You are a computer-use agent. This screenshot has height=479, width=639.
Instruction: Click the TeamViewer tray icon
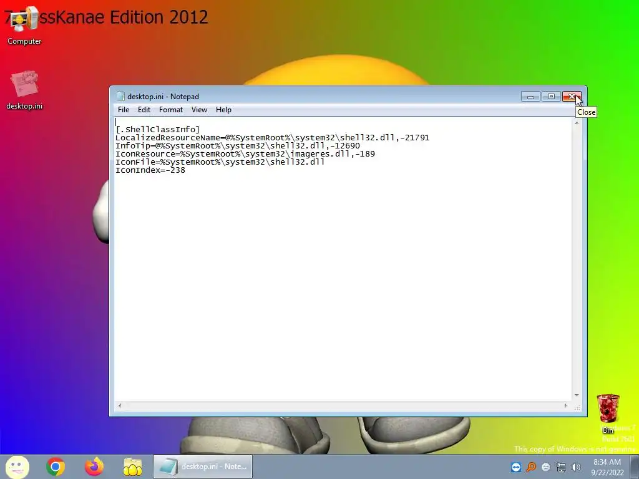click(x=516, y=467)
